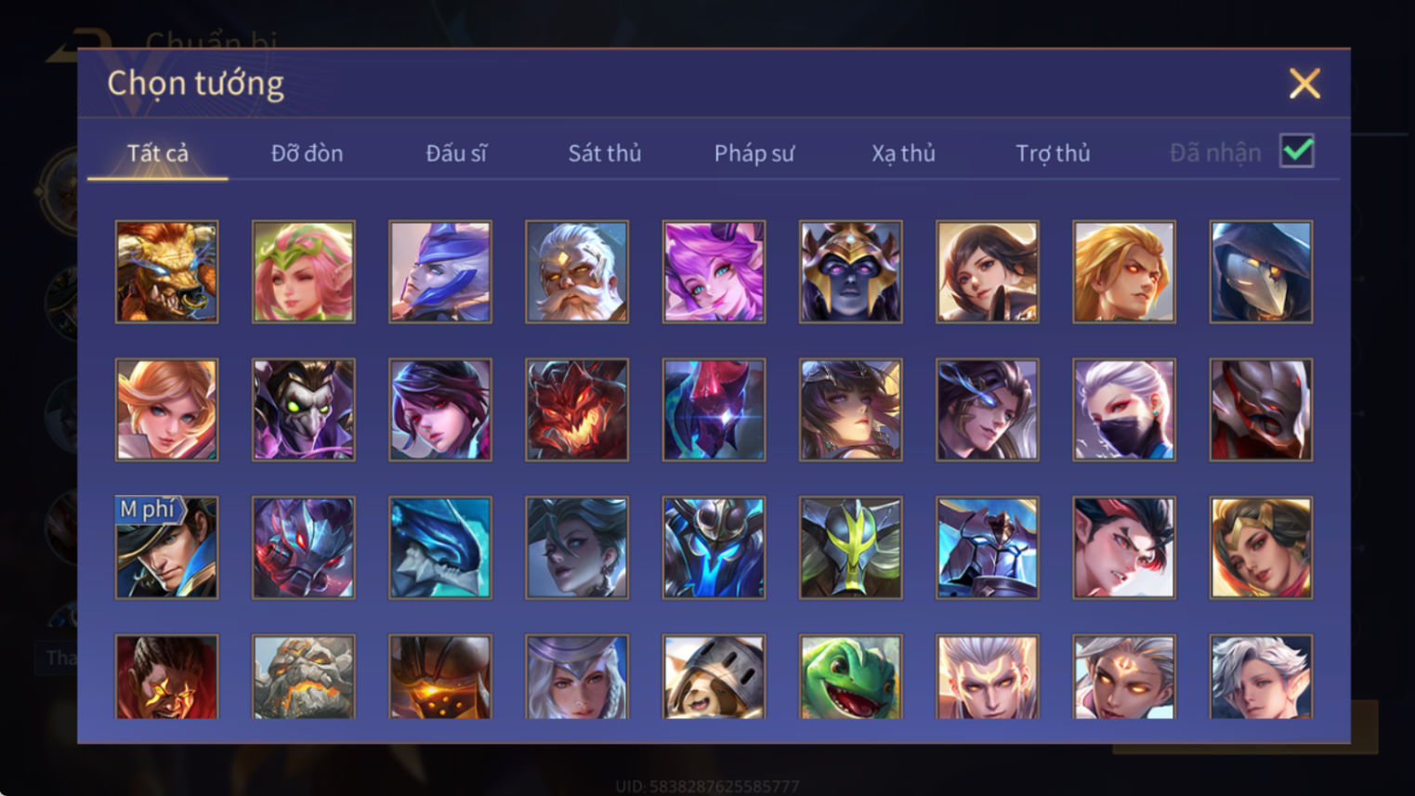
Task: Toggle the Đã nhận checkbox
Action: (x=1297, y=150)
